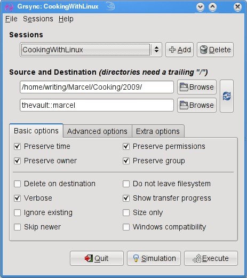Toggle Show transfer progress checkbox

(x=126, y=198)
